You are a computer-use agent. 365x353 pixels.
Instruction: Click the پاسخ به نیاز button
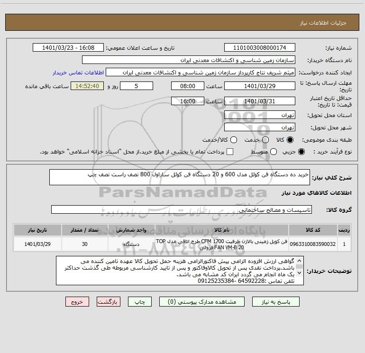tap(276, 302)
